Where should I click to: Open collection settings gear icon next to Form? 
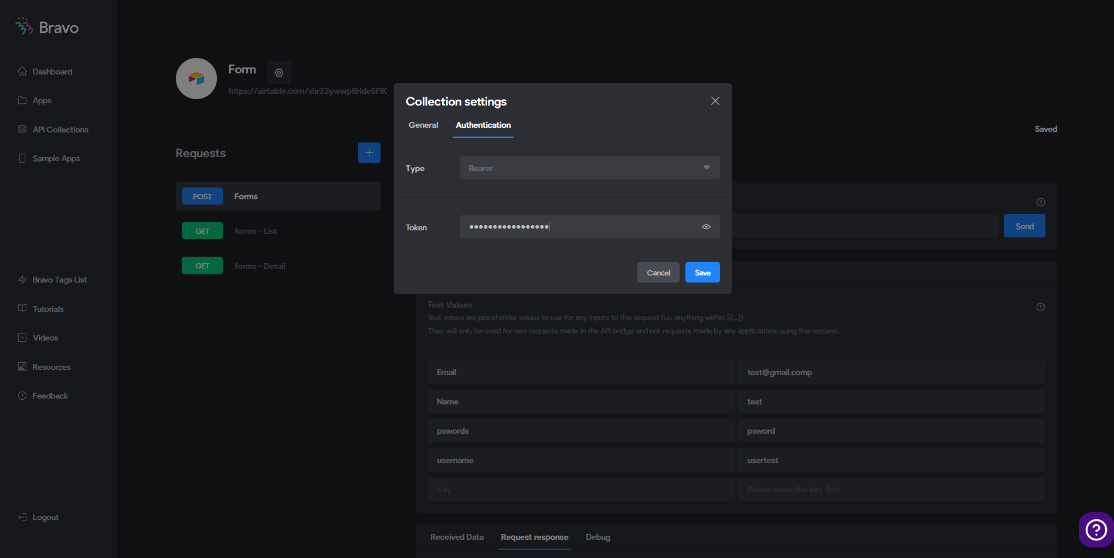[279, 73]
